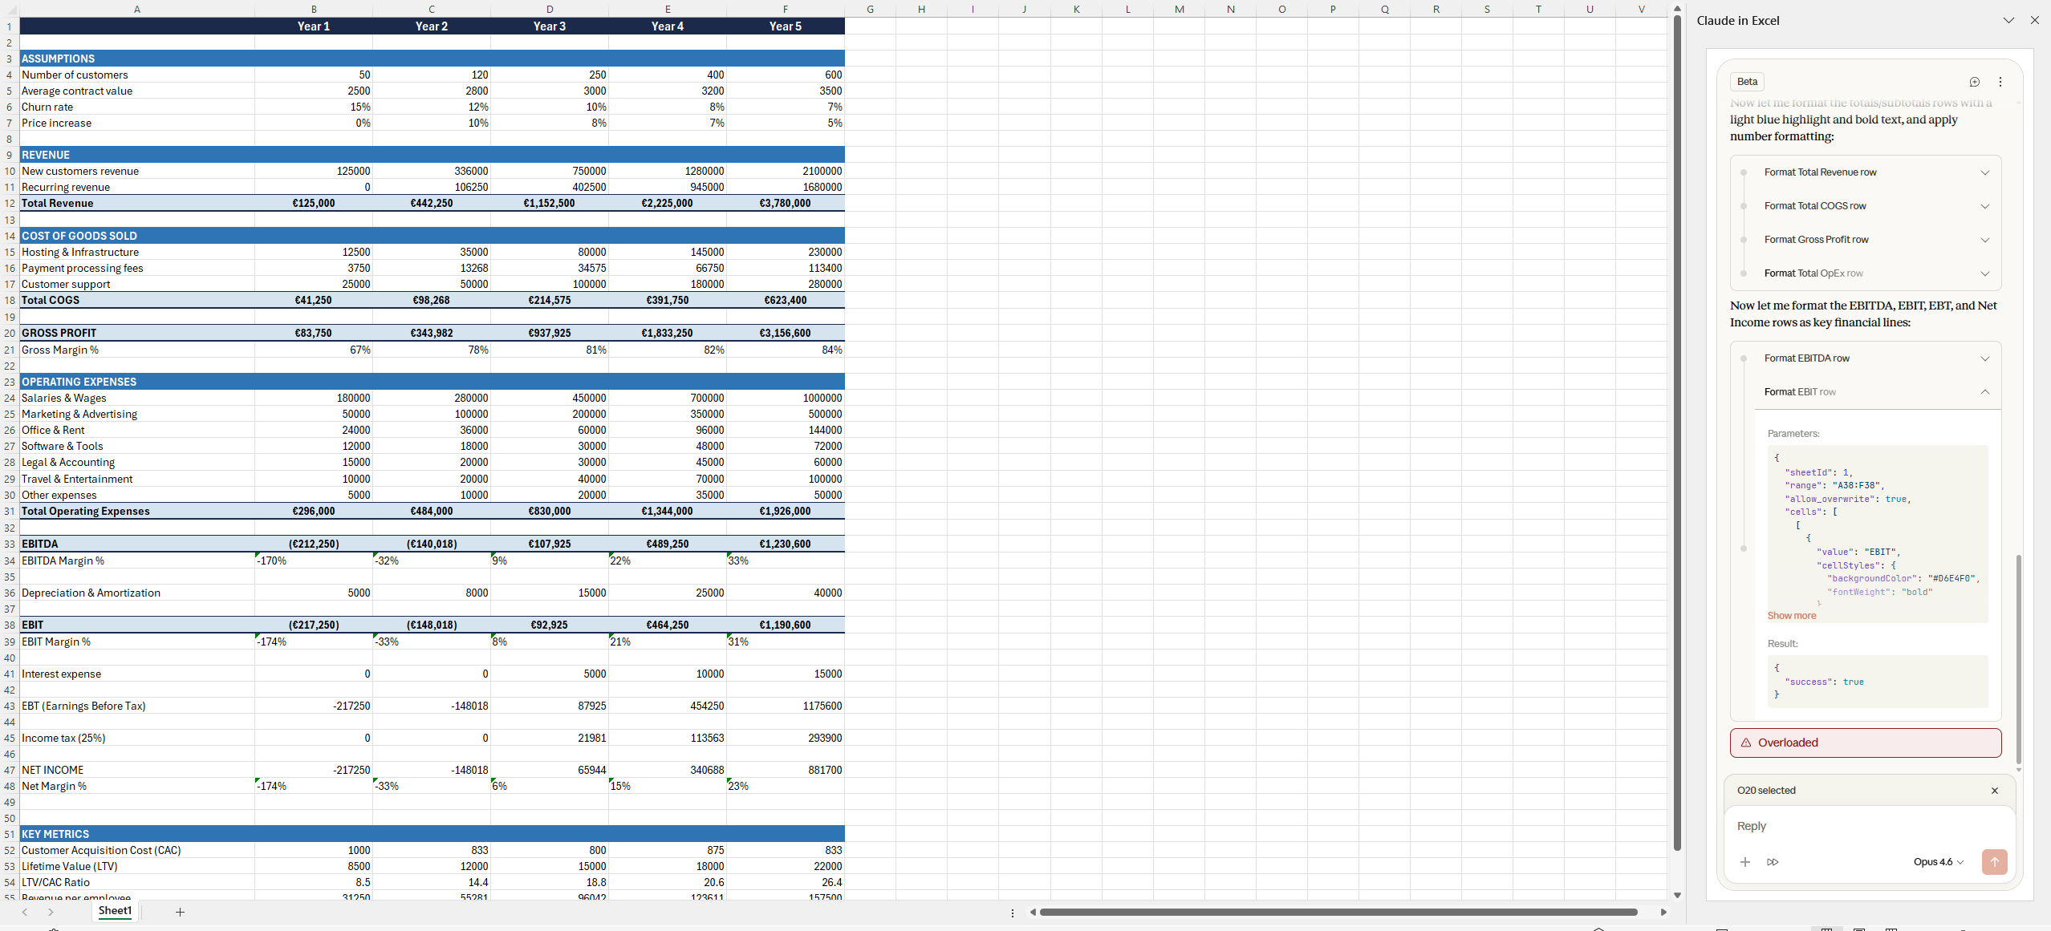Open the three-dot options menu in Claude panel
Viewport: 2051px width, 931px height.
point(2000,82)
